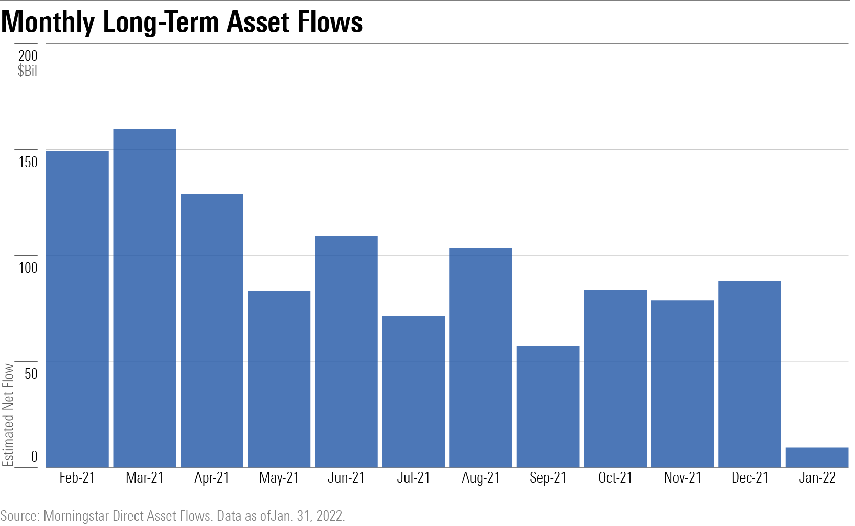Select the Oct-21 bar
The height and width of the screenshot is (526, 855).
[x=615, y=378]
